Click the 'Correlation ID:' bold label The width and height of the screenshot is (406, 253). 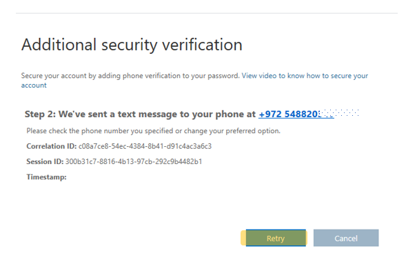click(x=52, y=146)
